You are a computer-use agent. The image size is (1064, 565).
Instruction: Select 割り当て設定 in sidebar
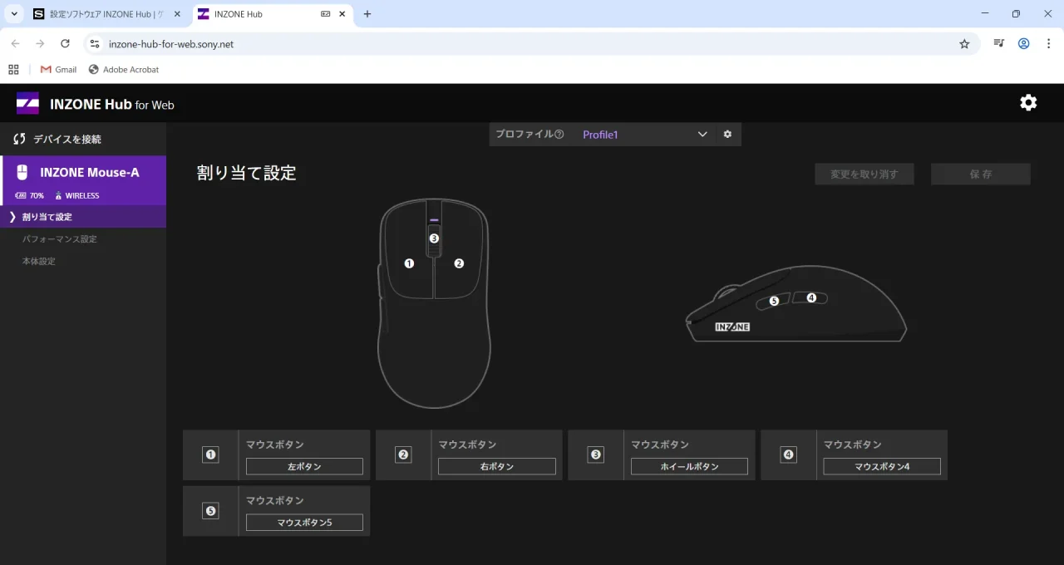[83, 217]
